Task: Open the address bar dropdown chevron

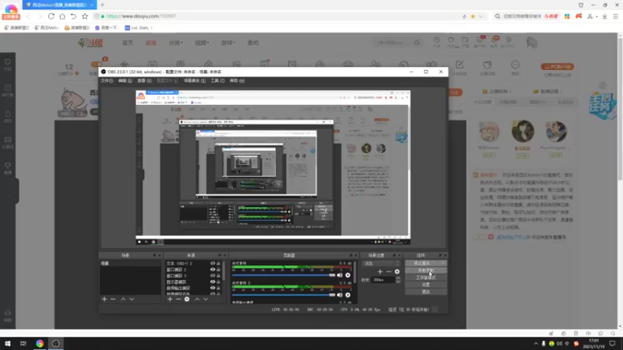Action: click(x=480, y=16)
